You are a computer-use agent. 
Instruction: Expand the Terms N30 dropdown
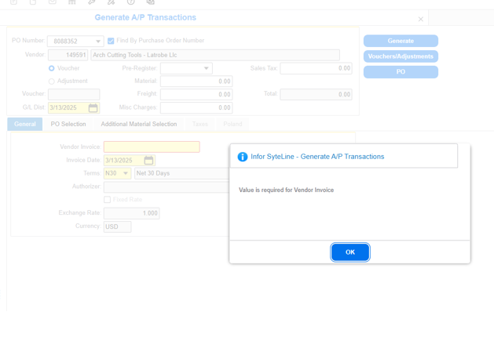tap(126, 174)
